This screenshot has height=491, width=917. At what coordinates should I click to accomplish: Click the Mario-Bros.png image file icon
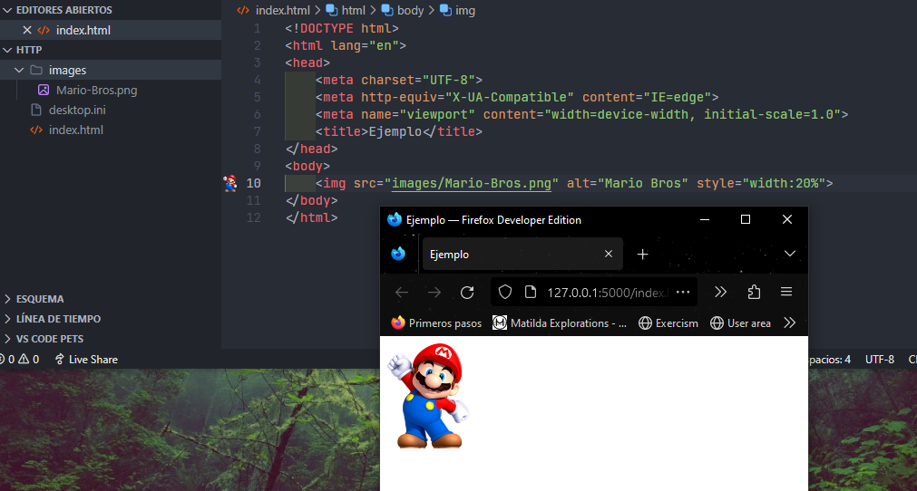44,90
